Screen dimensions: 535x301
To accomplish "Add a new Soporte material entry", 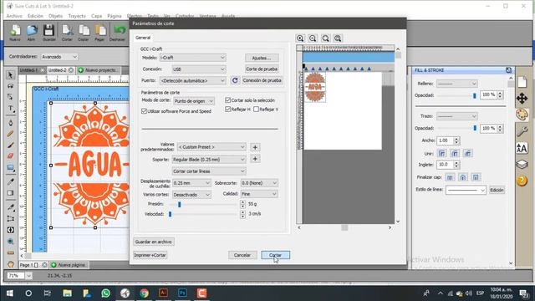I will point(255,159).
